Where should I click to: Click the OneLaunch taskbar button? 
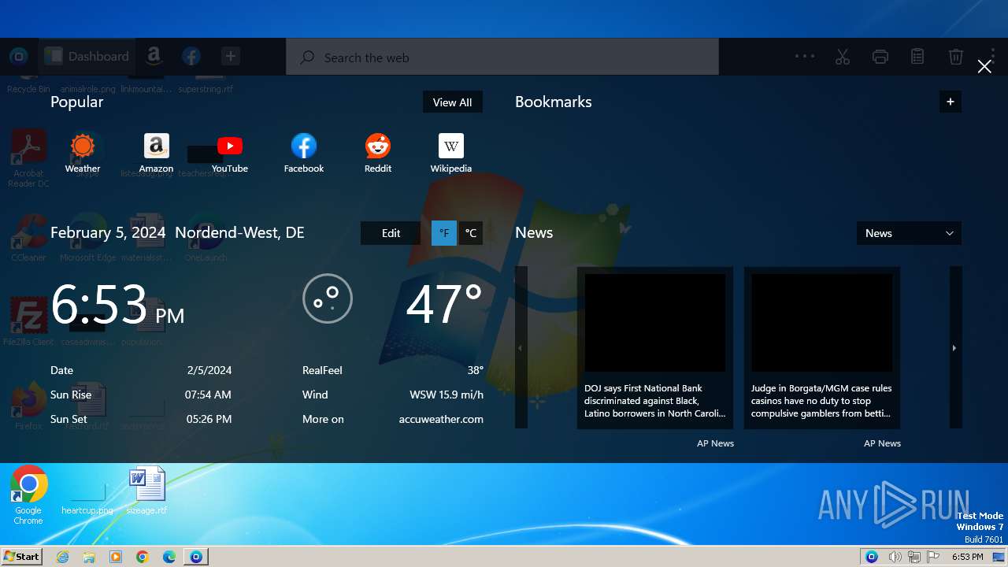(x=196, y=557)
